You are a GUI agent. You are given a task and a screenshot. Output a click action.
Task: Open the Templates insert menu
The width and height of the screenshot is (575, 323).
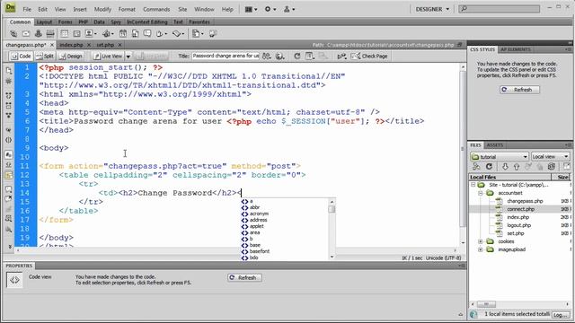pyautogui.click(x=198, y=34)
